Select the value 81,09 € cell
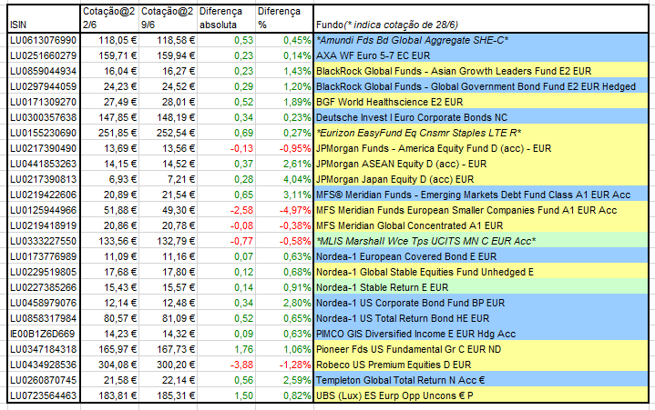Viewport: 655px width, 410px height. (168, 318)
